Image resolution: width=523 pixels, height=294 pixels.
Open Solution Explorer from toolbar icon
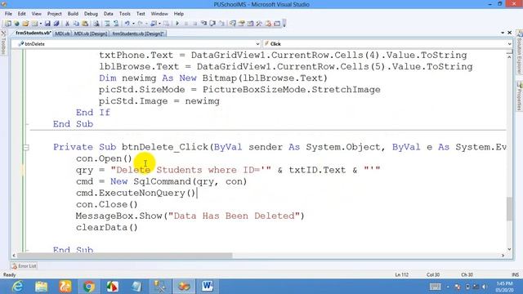point(232,24)
